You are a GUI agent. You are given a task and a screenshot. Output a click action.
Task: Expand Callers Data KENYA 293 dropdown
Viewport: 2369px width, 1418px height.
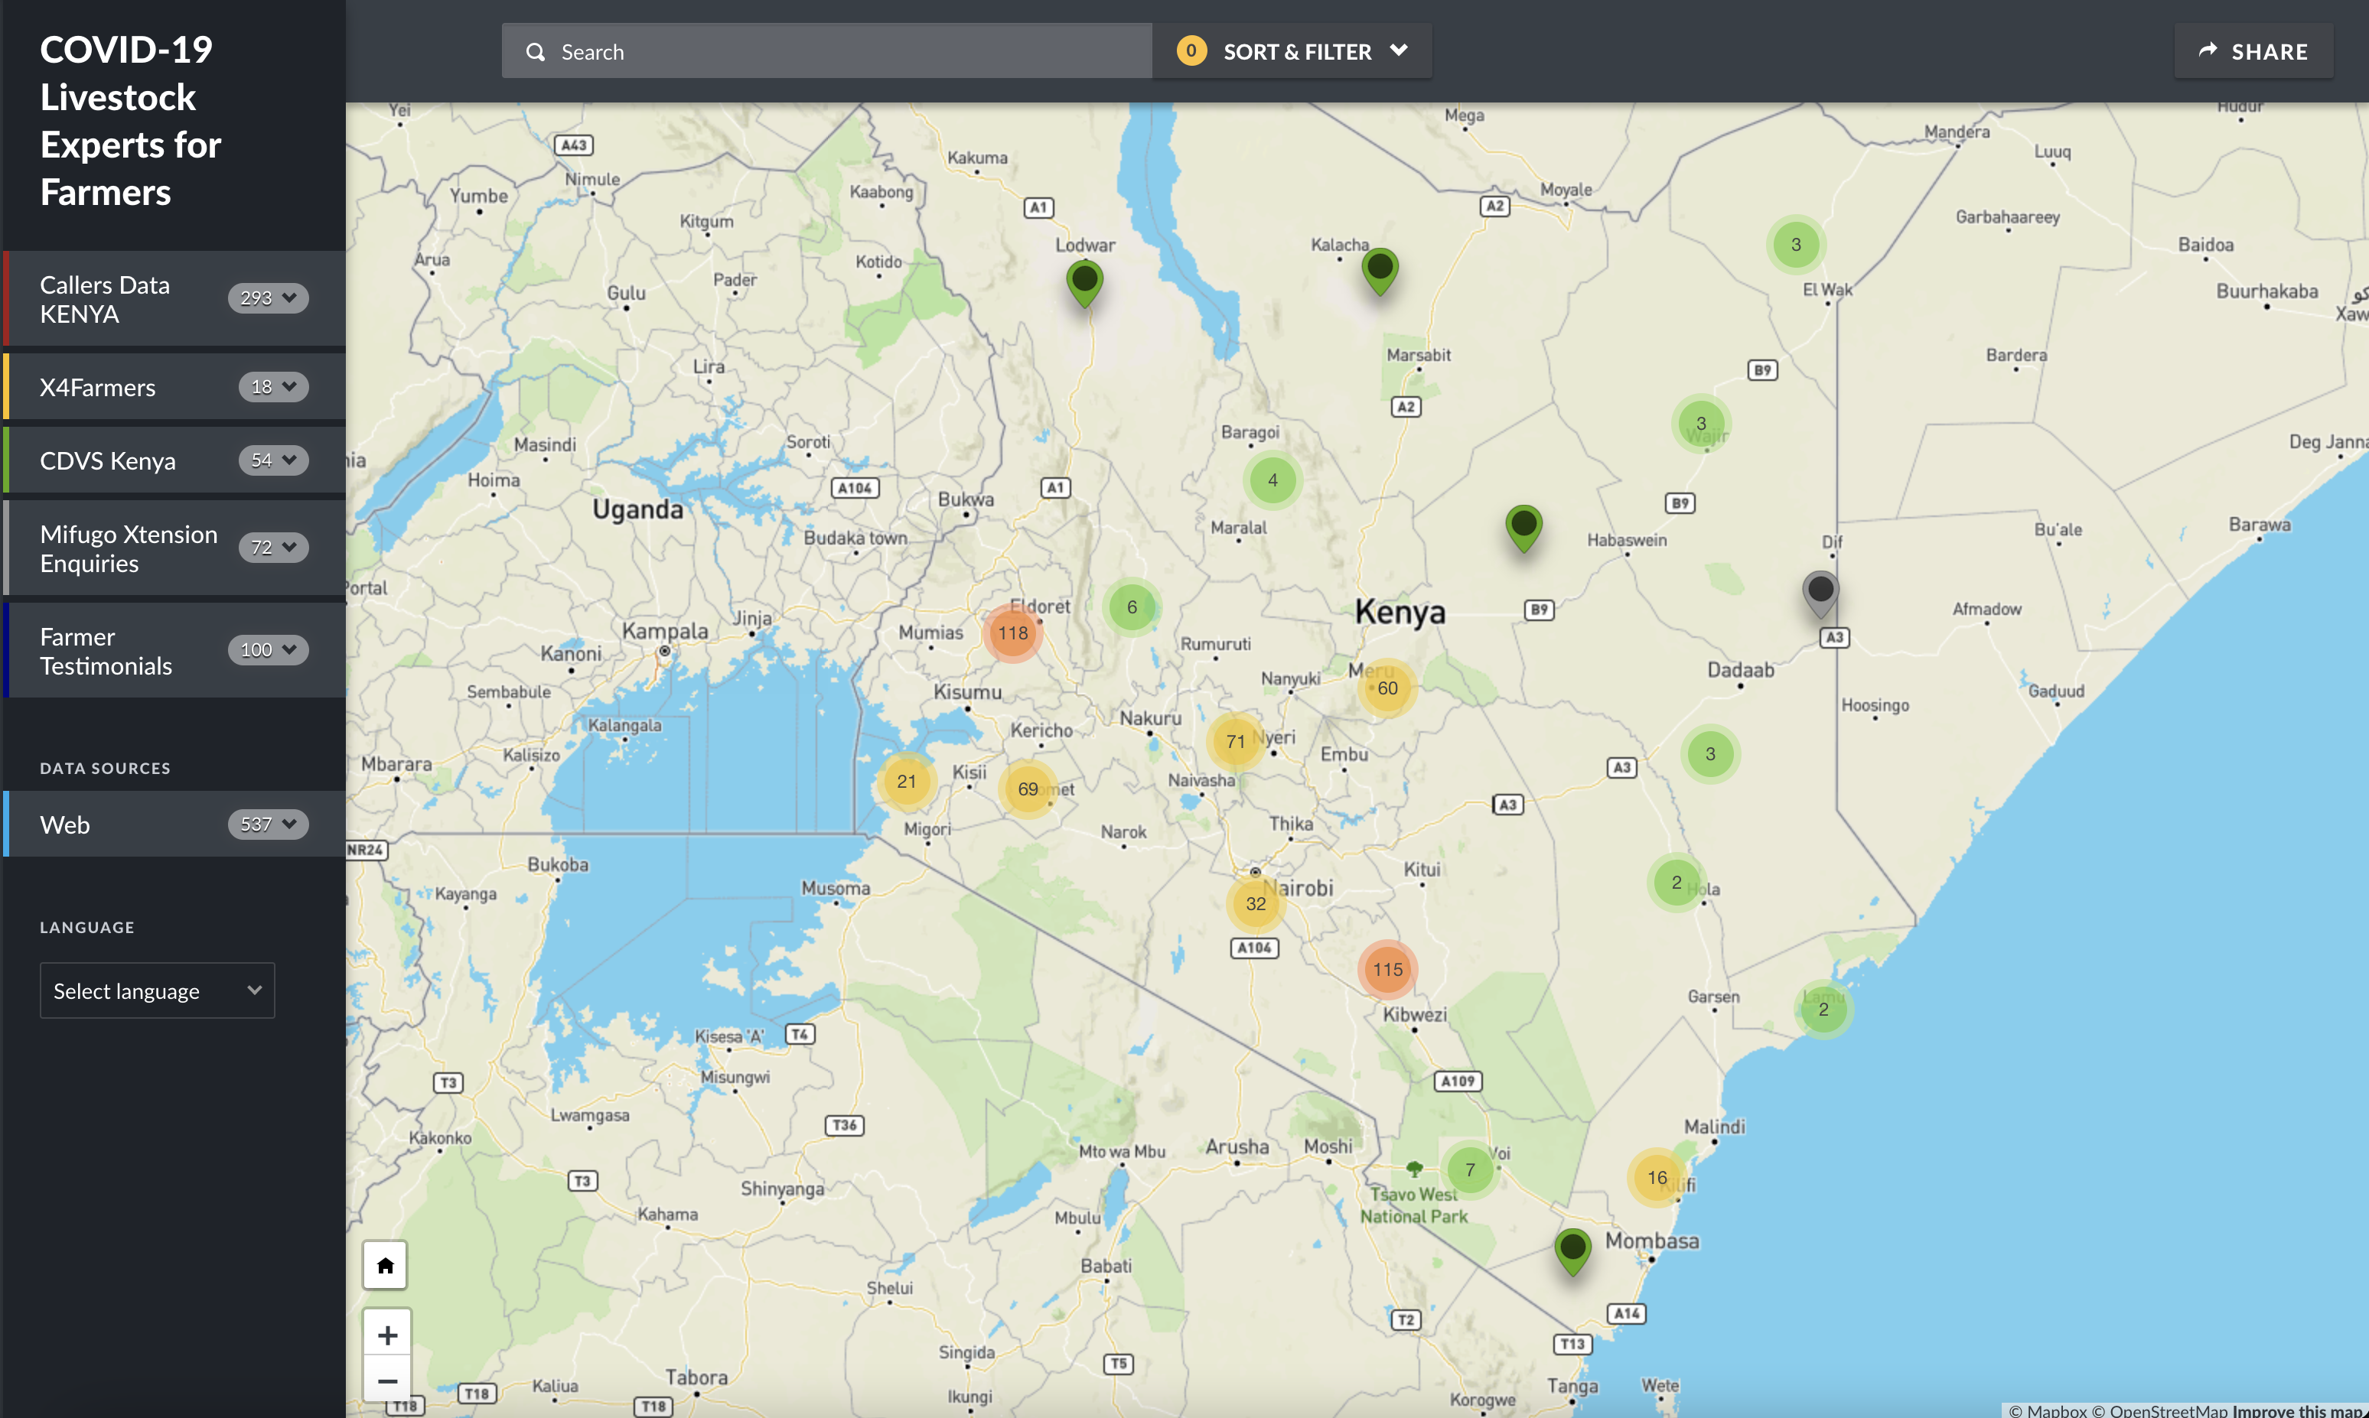pos(269,298)
